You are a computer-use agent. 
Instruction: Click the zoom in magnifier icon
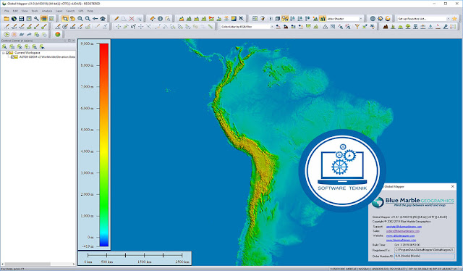pyautogui.click(x=80, y=19)
